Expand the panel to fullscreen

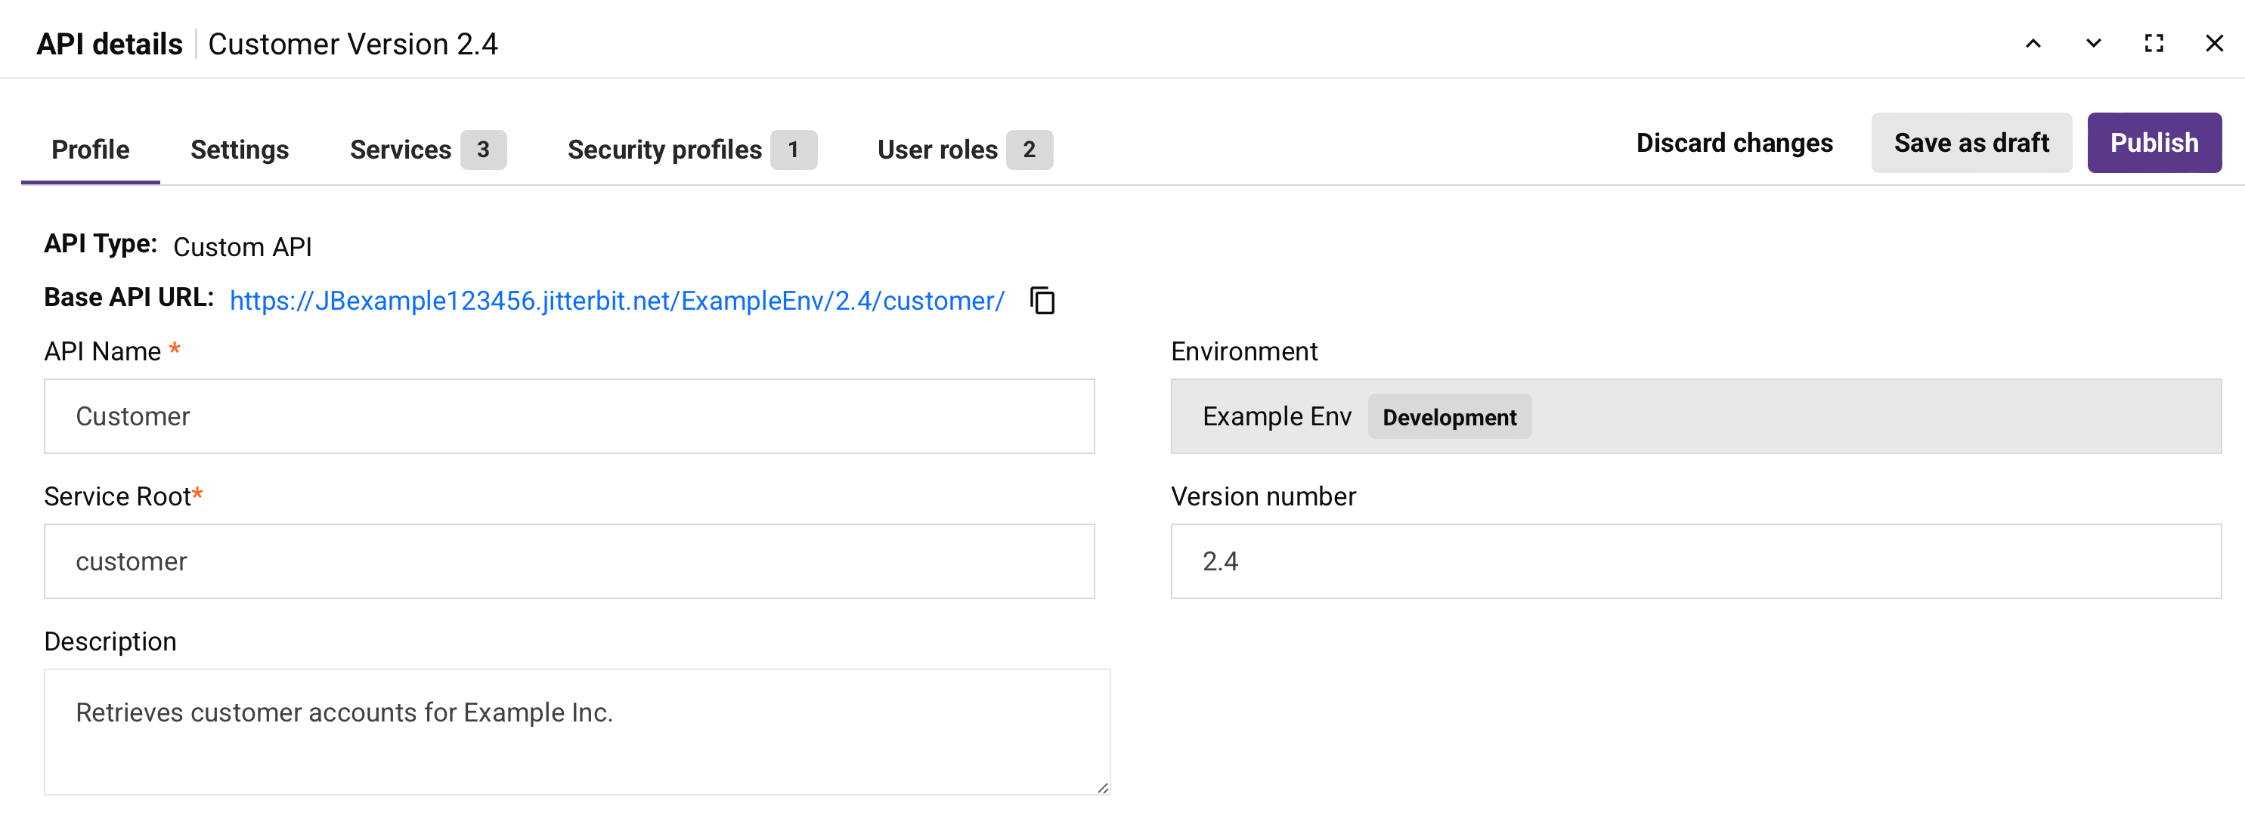(x=2154, y=44)
